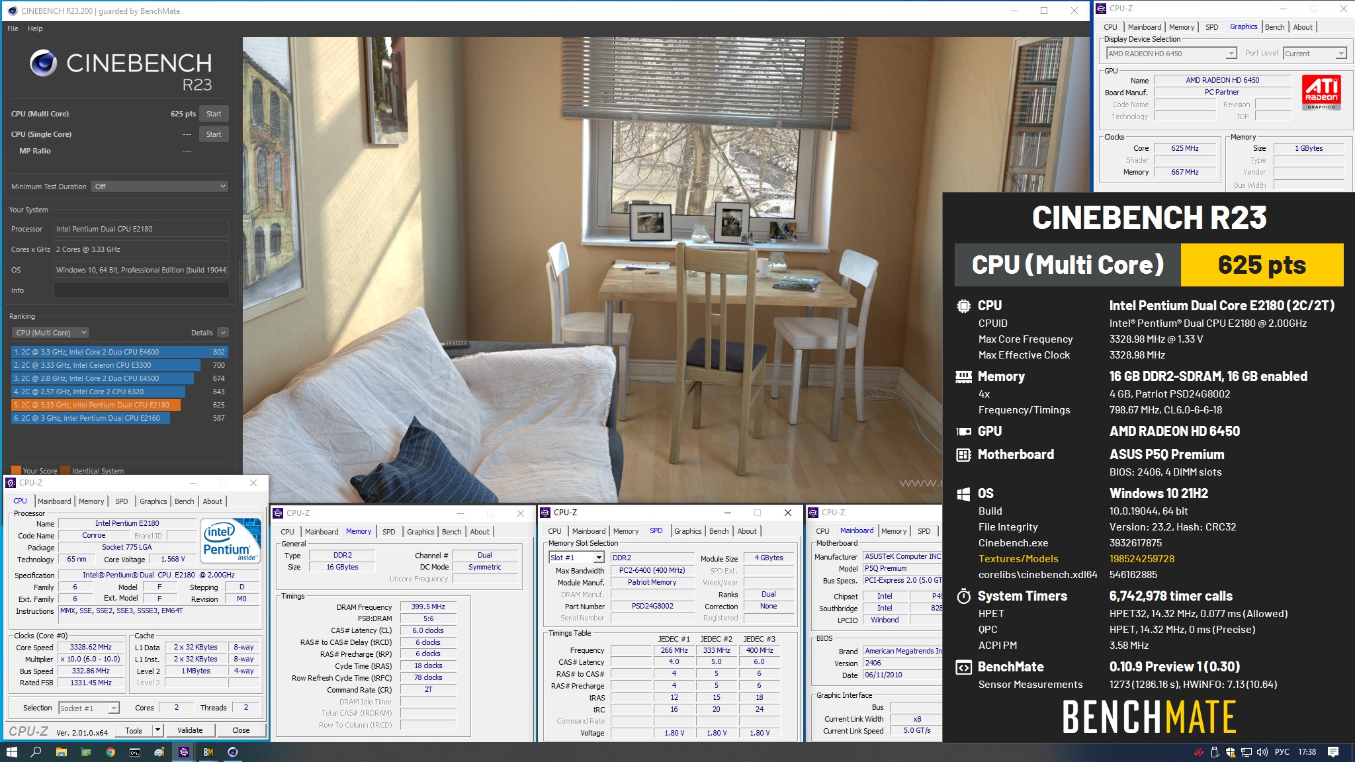1355x762 pixels.
Task: Open the green hardware card taskbar app
Action: tap(86, 752)
